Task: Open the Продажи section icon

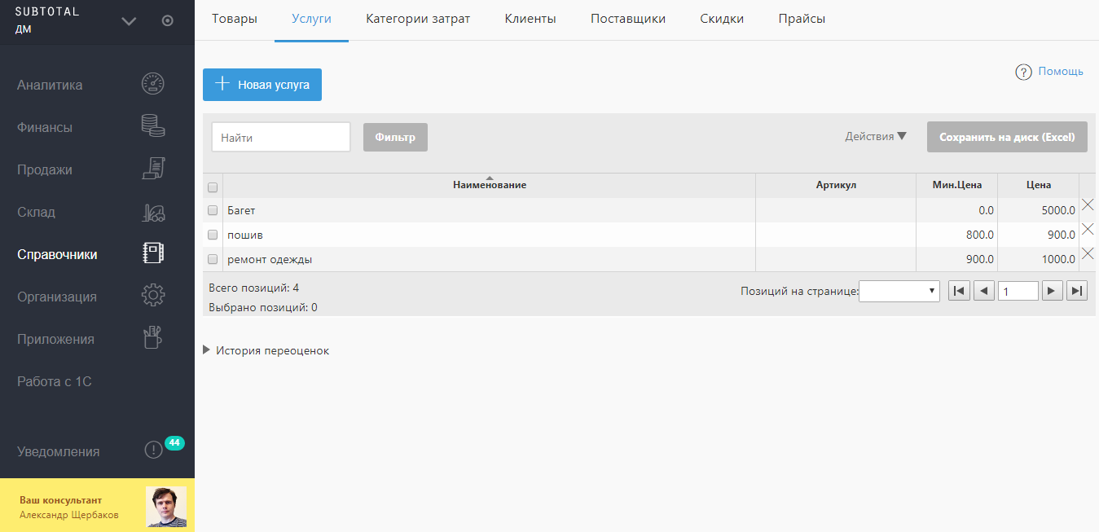Action: click(x=152, y=168)
